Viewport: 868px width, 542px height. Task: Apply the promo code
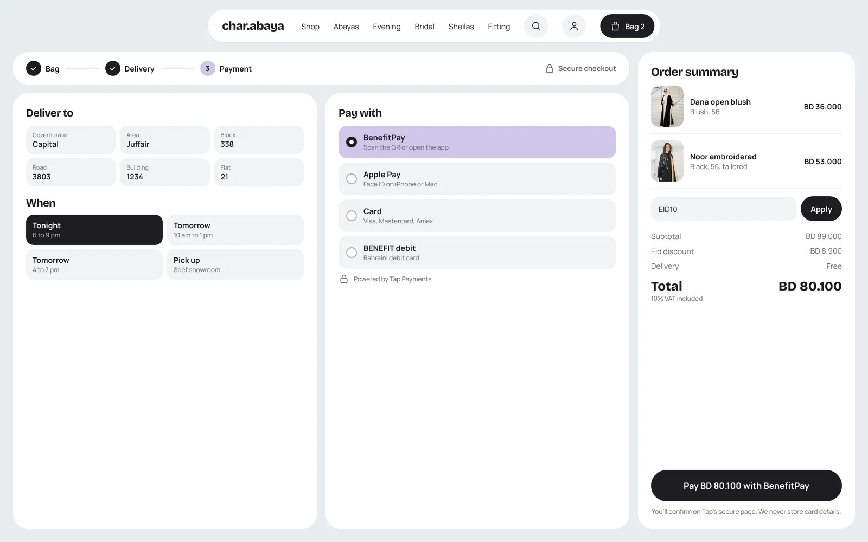[x=821, y=209]
